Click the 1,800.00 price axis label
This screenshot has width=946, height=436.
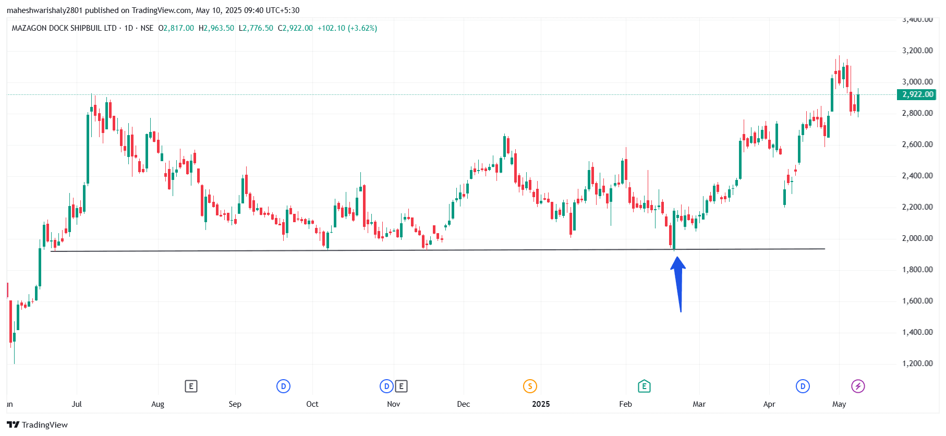pos(917,270)
